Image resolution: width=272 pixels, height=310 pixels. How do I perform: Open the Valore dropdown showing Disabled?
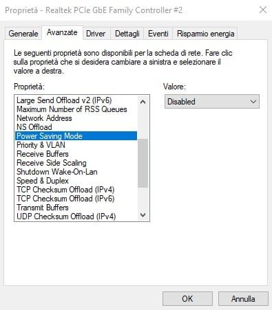pyautogui.click(x=212, y=102)
